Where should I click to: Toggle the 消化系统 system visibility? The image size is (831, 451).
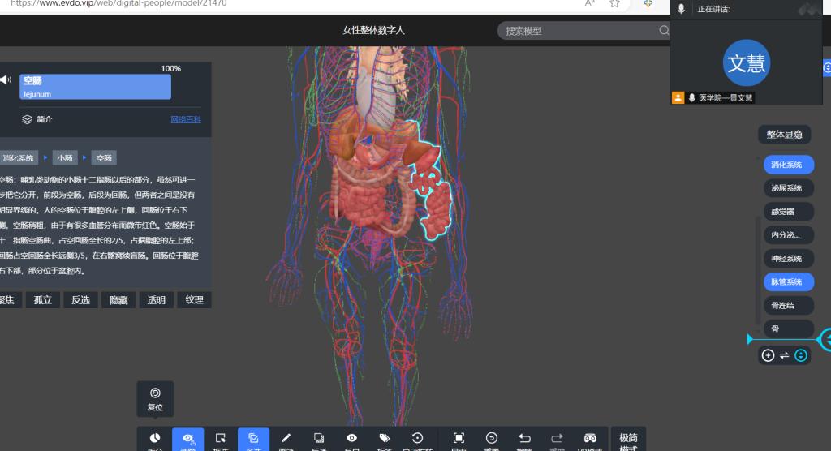[786, 165]
